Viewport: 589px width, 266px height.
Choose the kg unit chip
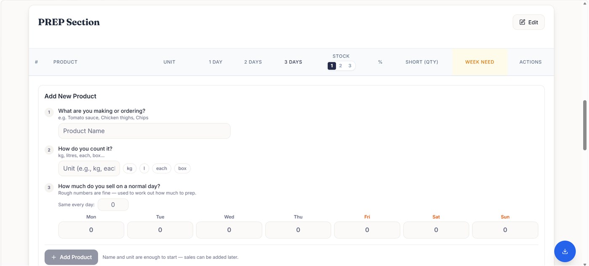coord(130,168)
